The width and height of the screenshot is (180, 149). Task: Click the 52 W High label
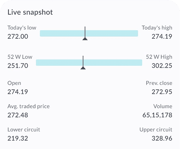pos(159,57)
